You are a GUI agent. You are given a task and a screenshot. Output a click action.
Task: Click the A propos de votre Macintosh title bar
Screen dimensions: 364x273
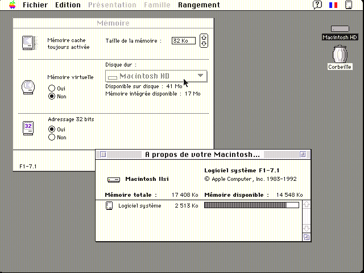click(203, 154)
